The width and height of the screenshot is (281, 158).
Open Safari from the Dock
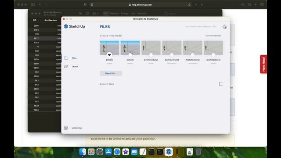tap(117, 152)
